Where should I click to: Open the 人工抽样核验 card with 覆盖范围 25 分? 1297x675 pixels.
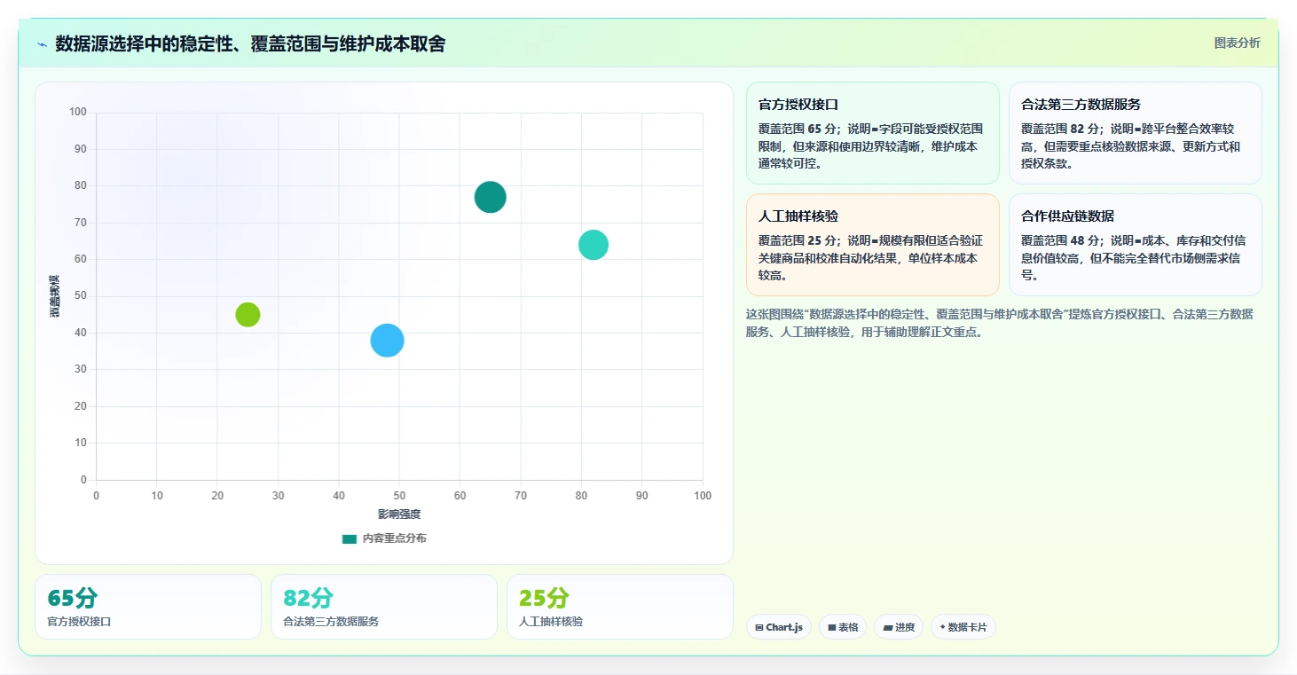(x=873, y=245)
